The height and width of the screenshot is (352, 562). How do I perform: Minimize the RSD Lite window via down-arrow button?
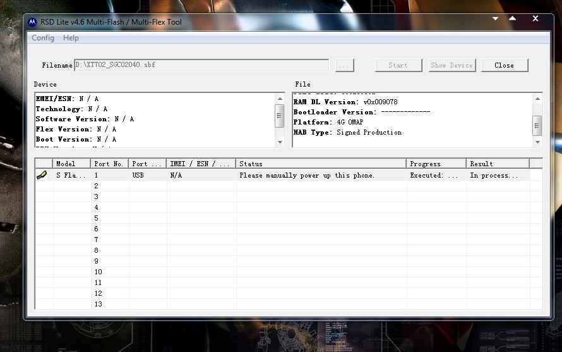[495, 18]
